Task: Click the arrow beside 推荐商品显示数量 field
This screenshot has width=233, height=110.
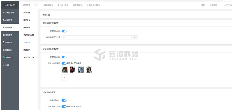Action: point(134,37)
